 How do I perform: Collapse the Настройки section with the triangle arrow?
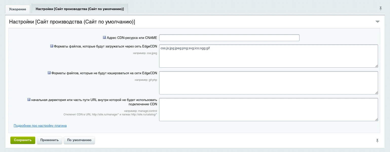point(377,22)
